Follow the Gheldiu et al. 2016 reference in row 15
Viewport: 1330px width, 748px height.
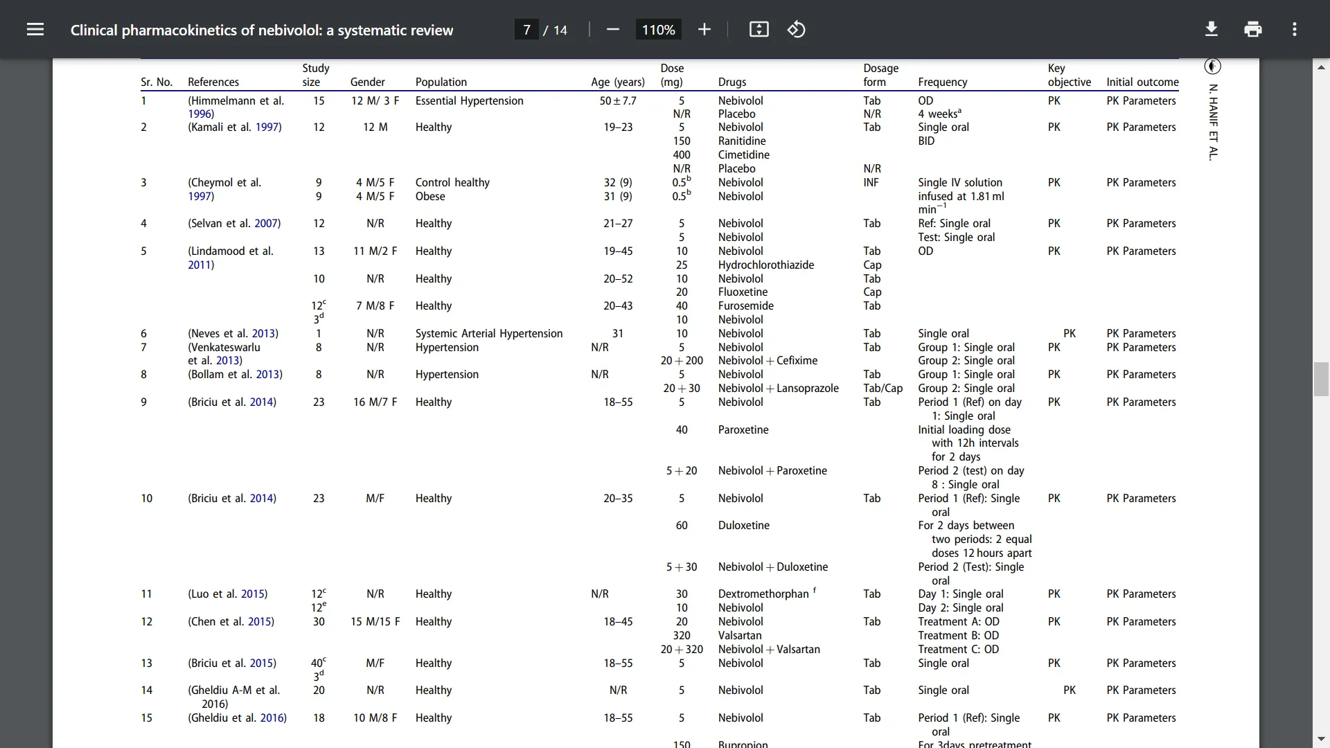tap(273, 718)
